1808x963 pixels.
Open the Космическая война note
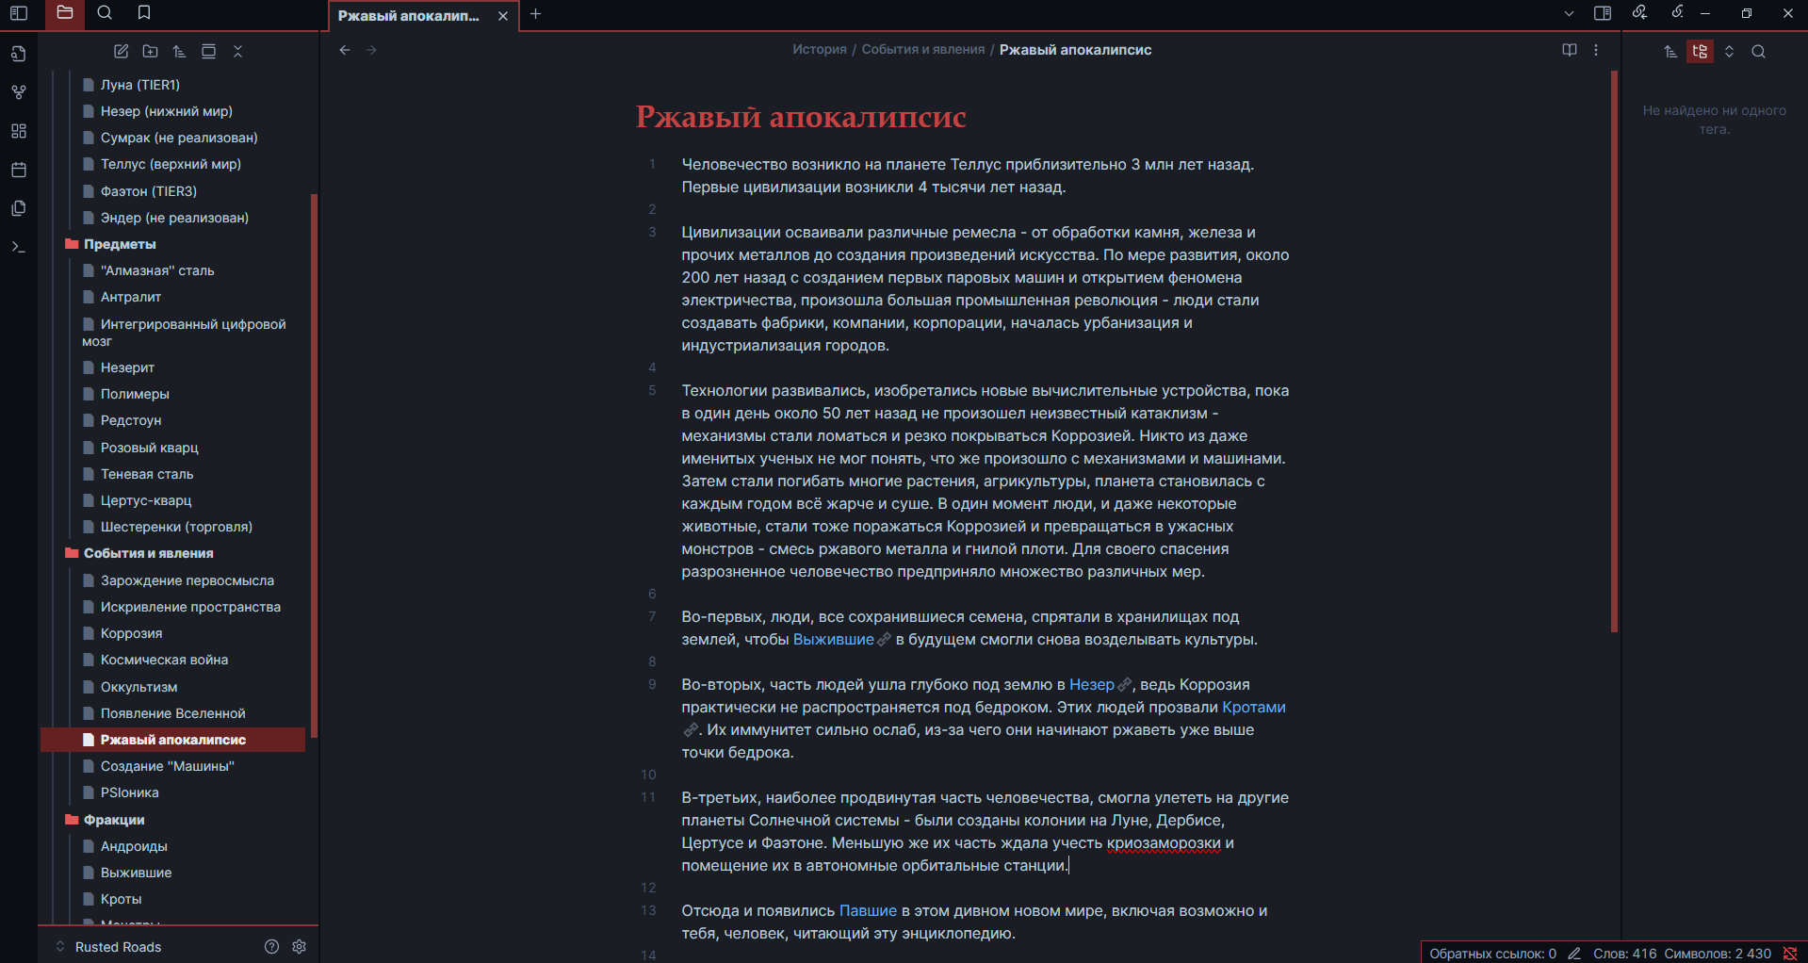pos(164,660)
